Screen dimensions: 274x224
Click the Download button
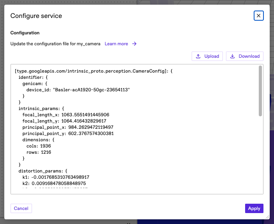[x=244, y=56]
